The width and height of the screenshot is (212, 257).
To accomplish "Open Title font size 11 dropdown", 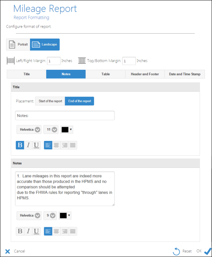I will (51, 130).
